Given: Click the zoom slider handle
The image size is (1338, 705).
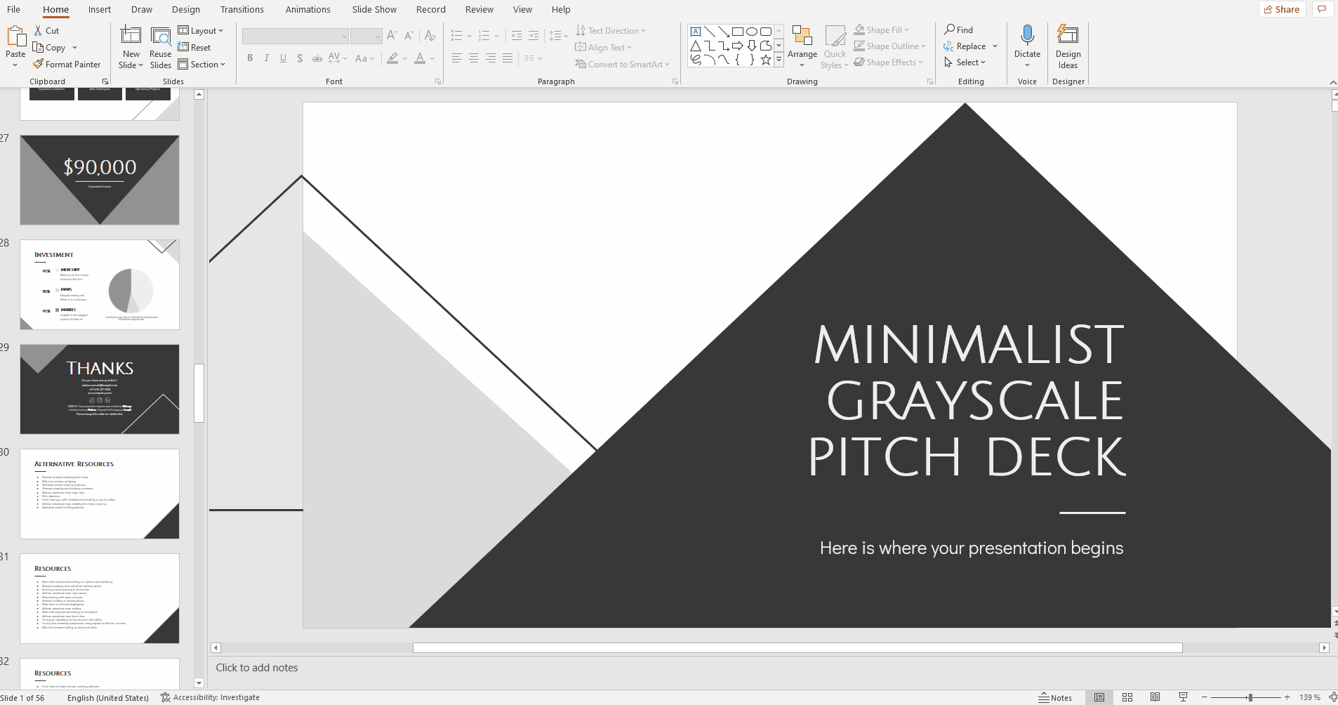Looking at the screenshot, I should [1250, 697].
